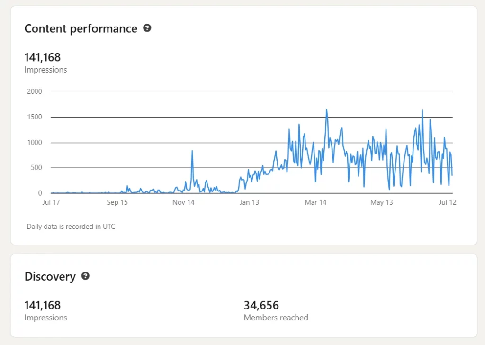Click the Content performance help icon
The width and height of the screenshot is (485, 345).
147,28
